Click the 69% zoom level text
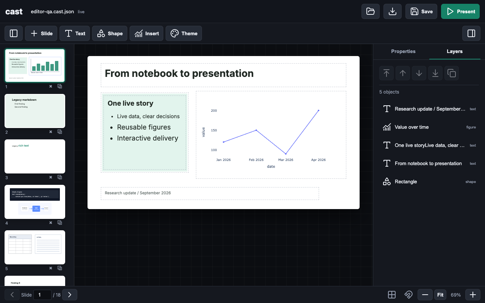The width and height of the screenshot is (485, 303). click(456, 295)
